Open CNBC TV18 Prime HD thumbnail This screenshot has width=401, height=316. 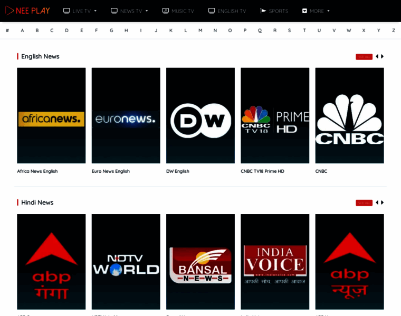tap(275, 115)
